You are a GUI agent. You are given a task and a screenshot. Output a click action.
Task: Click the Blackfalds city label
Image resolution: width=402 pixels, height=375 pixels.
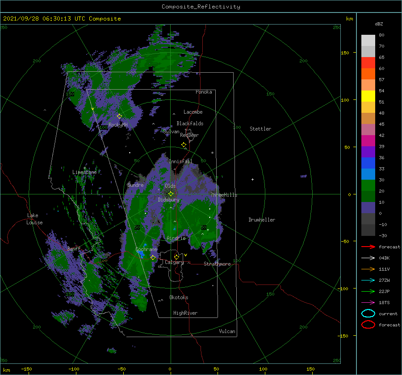click(190, 124)
